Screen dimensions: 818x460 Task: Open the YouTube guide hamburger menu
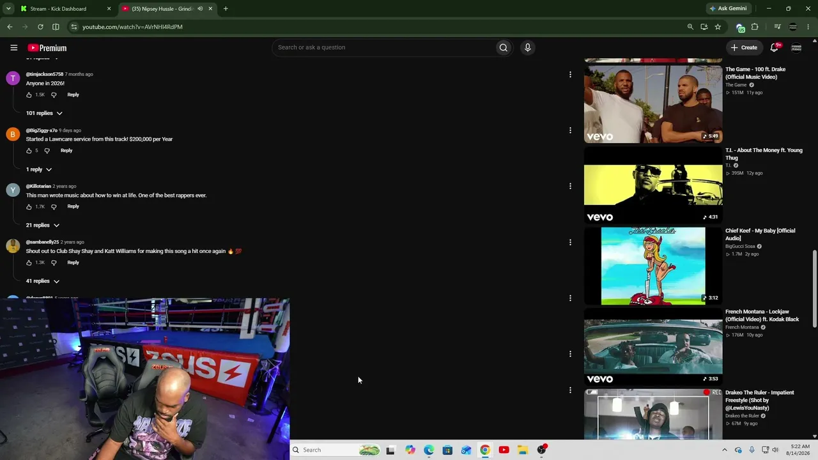pos(13,47)
